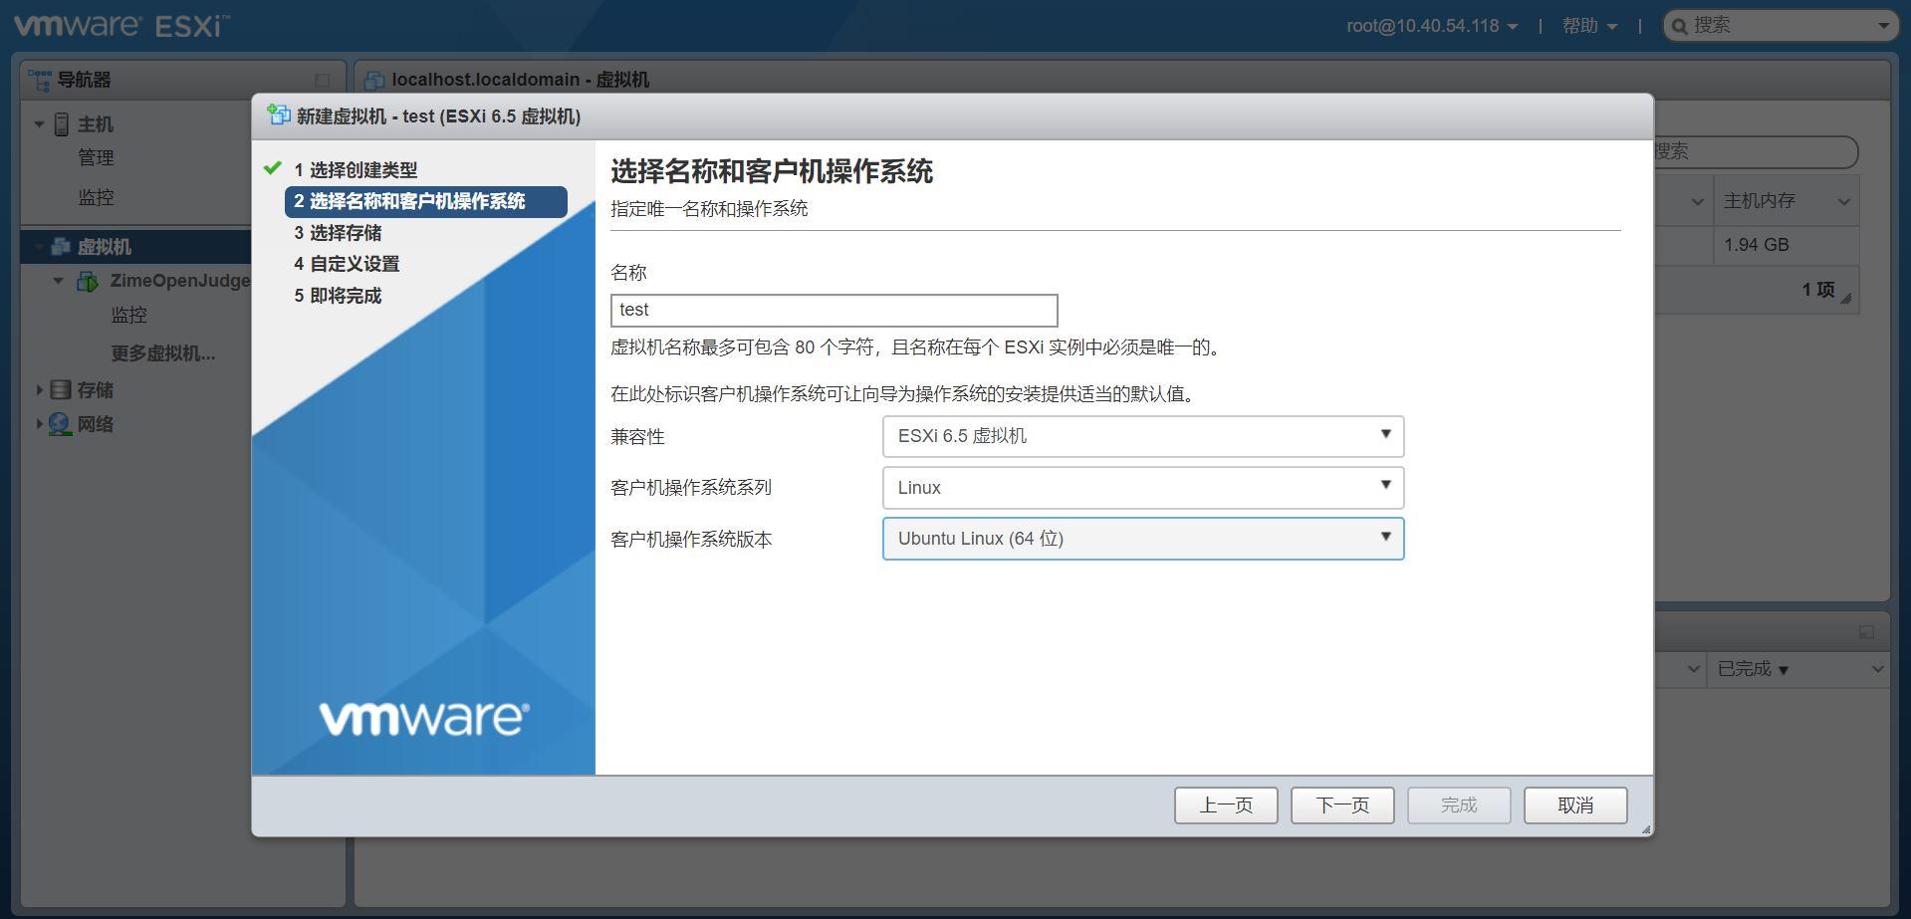1911x919 pixels.
Task: Click the Networking globe icon
Action: pos(60,424)
